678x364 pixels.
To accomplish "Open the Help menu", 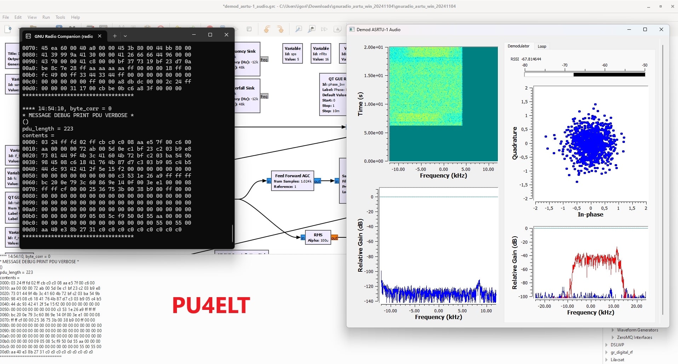I will click(75, 17).
